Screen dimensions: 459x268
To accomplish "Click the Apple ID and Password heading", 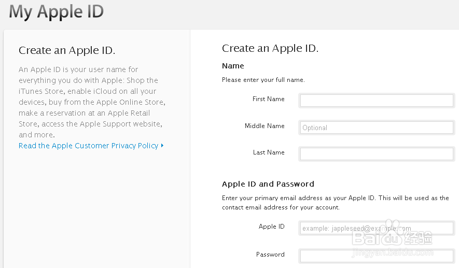I will tap(268, 184).
